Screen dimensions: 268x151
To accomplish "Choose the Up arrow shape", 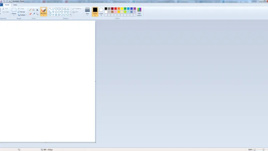I will 68,12.
